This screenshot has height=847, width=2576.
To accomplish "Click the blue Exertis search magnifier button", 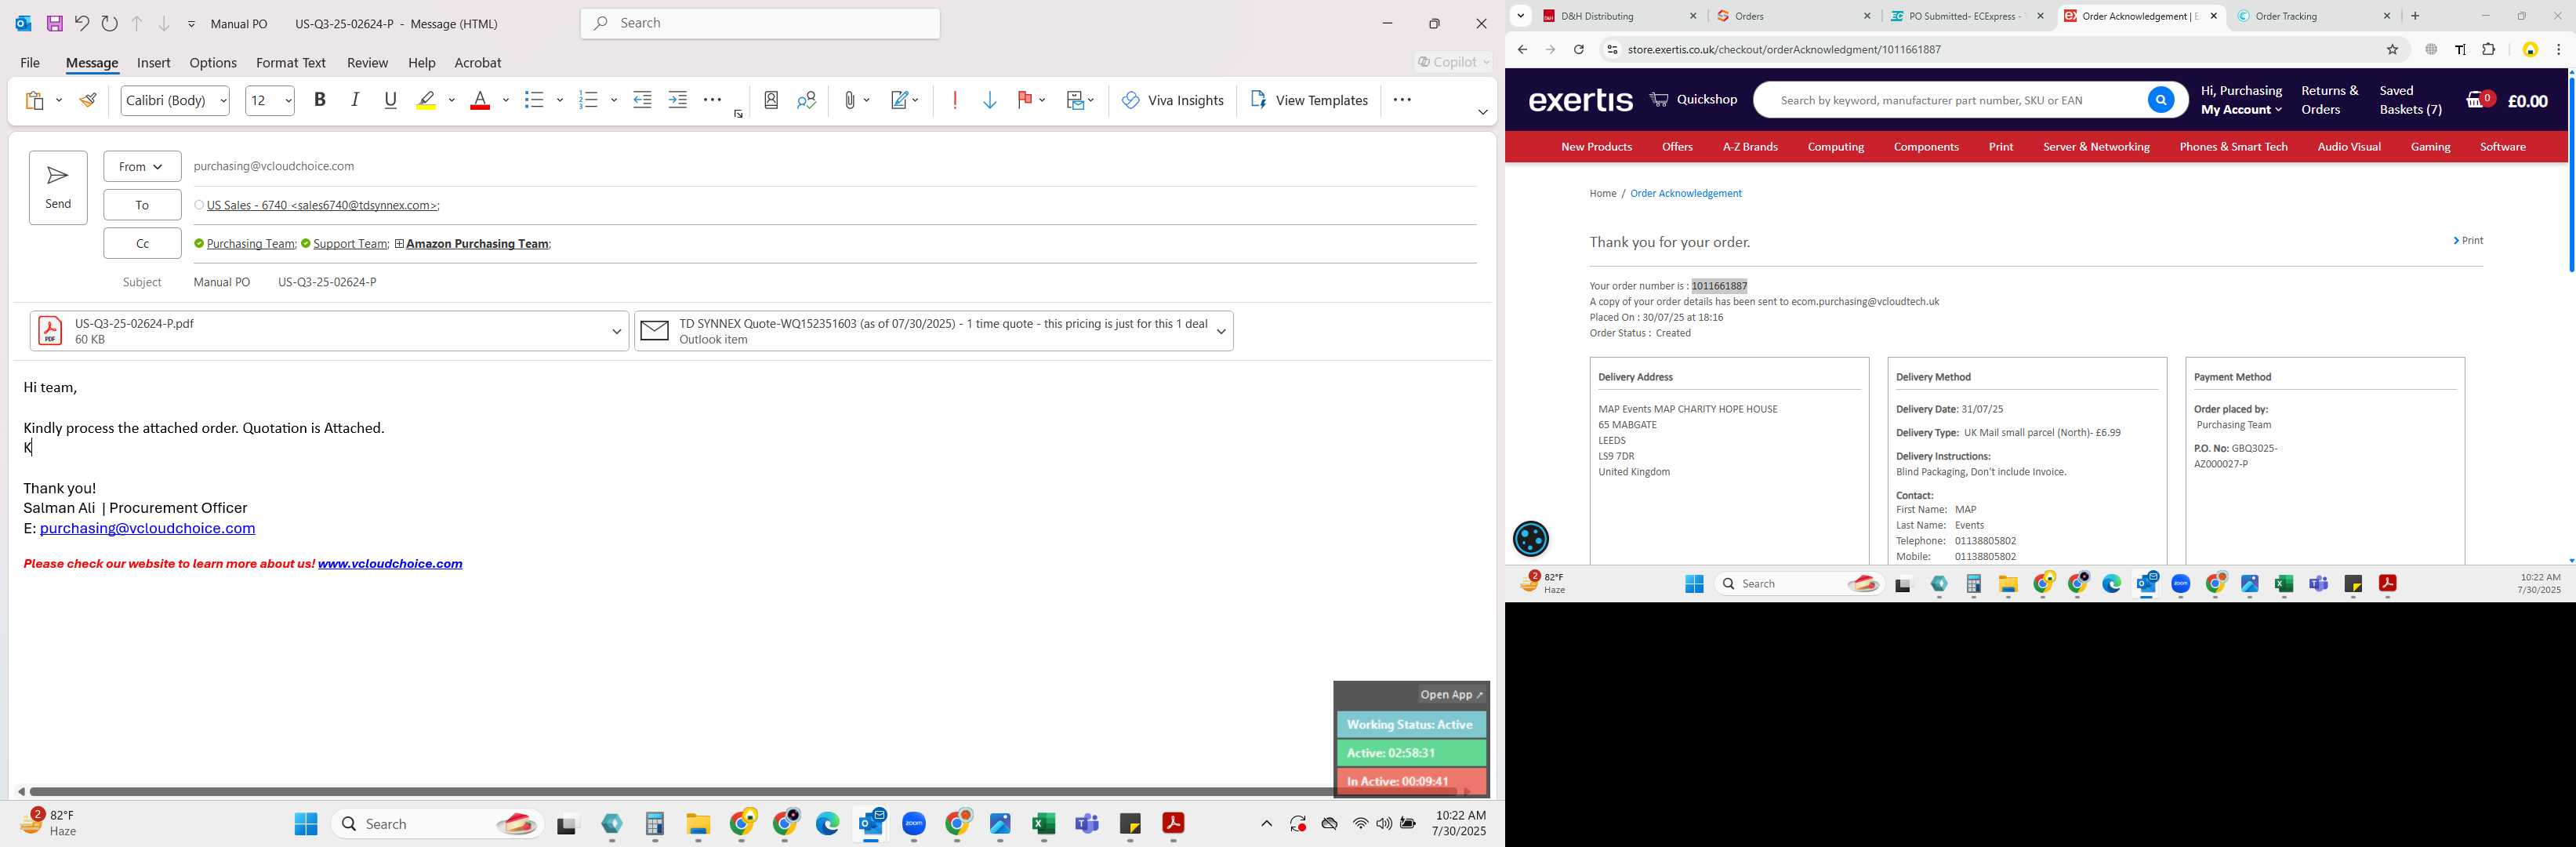I will tap(2160, 100).
